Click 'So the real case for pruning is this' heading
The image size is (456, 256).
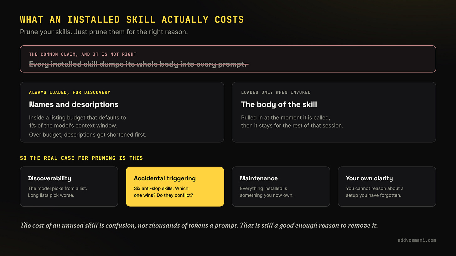tap(81, 158)
